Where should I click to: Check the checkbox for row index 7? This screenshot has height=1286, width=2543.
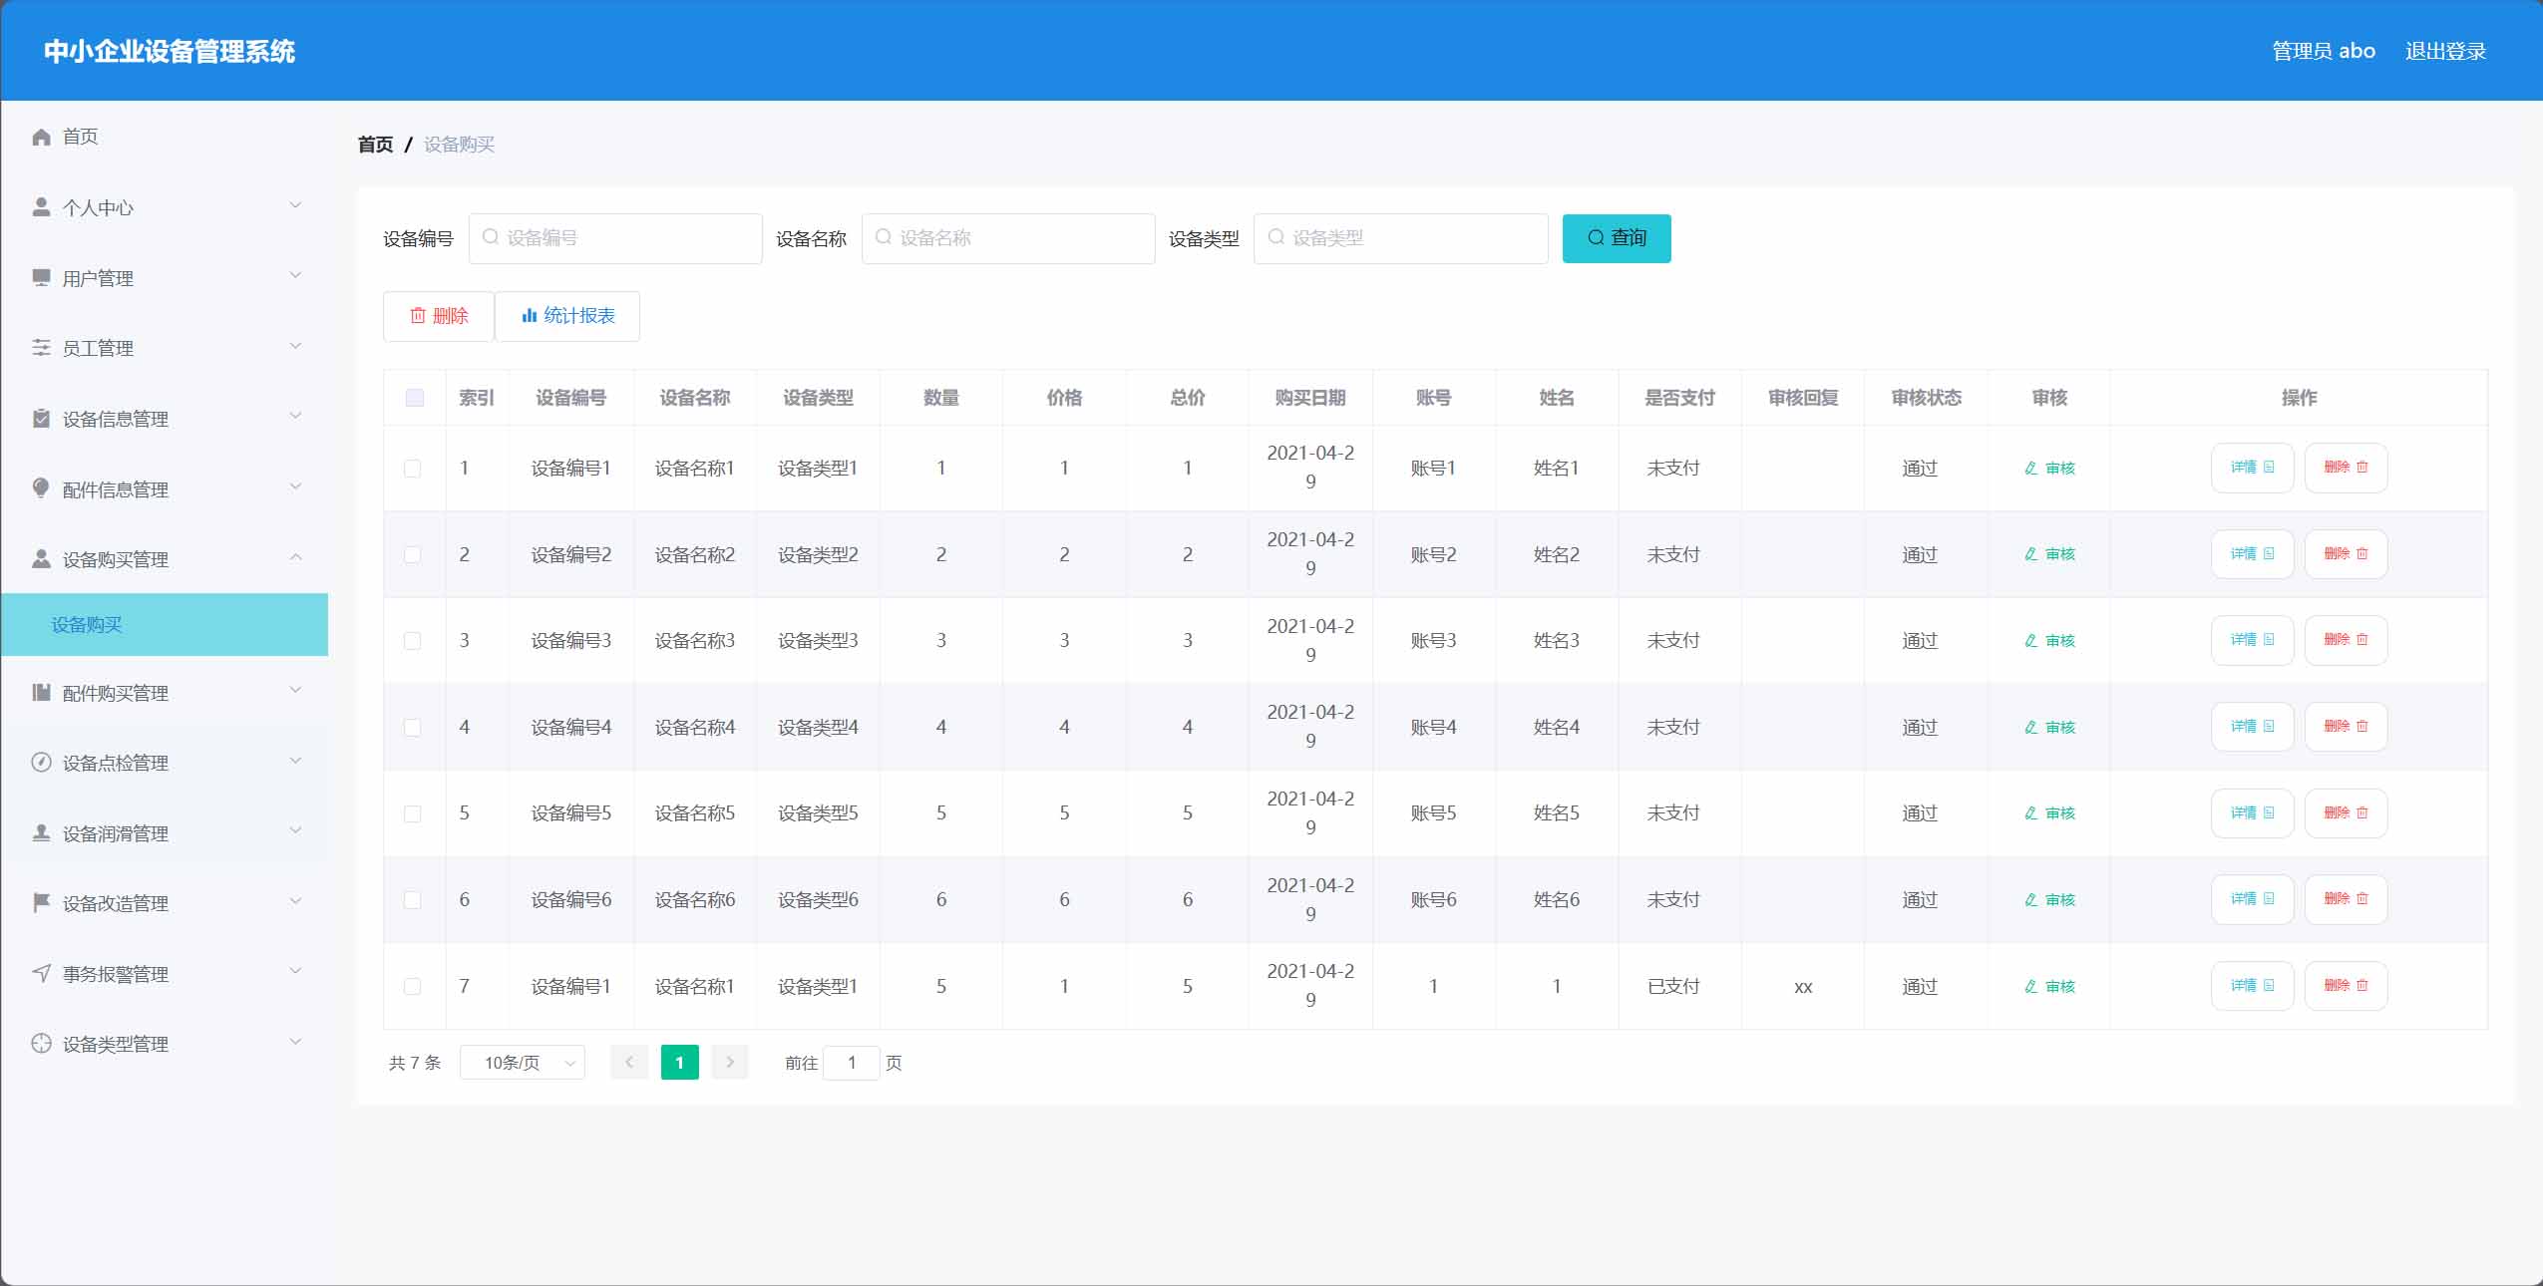[x=412, y=986]
